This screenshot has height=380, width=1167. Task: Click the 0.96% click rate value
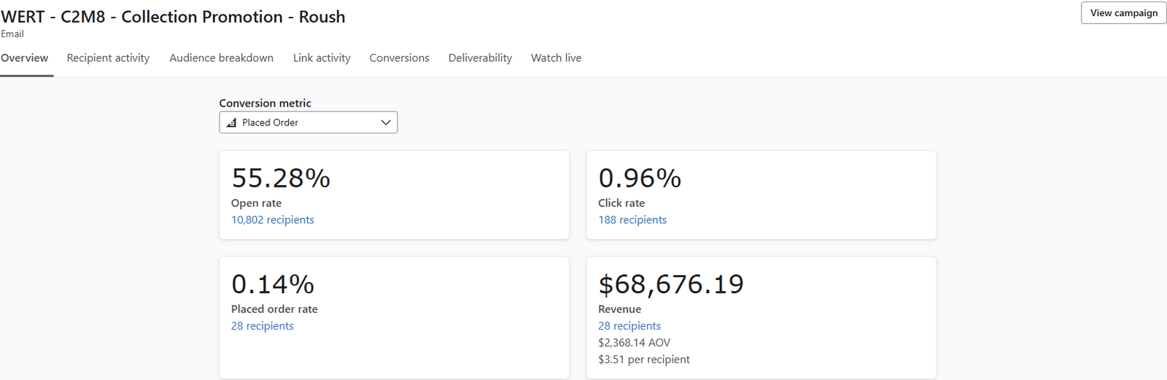pyautogui.click(x=640, y=179)
